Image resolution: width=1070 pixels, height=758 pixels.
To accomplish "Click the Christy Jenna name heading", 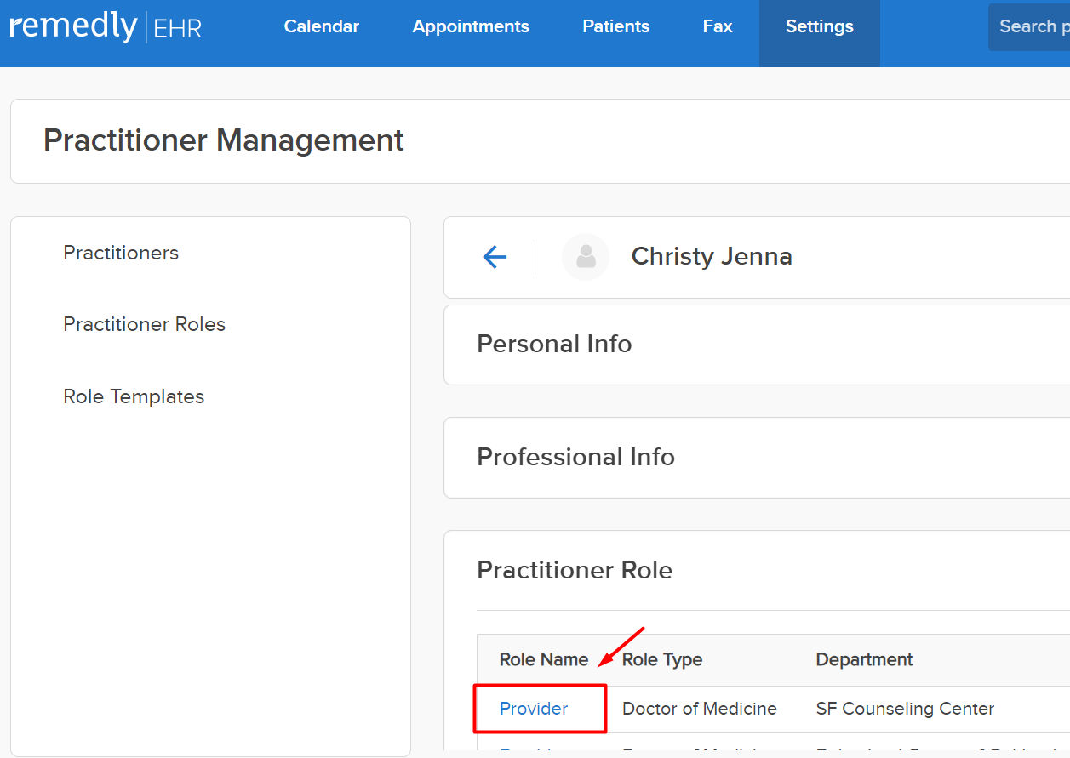I will 712,257.
